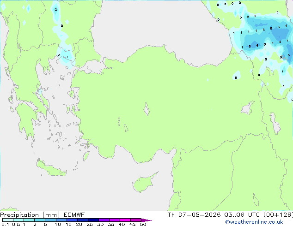Click the "ECMWF" model label
The image size is (293, 226).
[x=74, y=215]
